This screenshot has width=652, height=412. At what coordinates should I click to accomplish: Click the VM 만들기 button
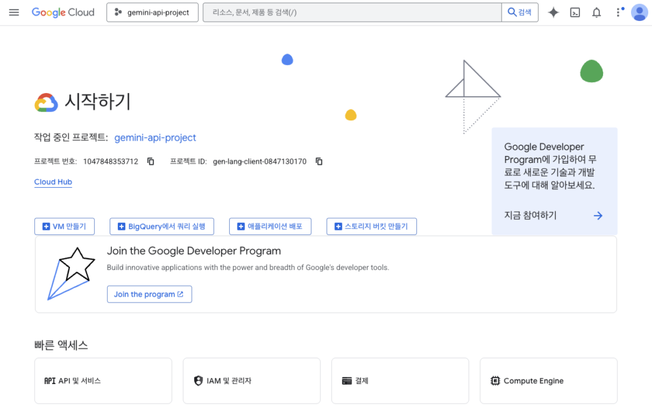tap(64, 226)
